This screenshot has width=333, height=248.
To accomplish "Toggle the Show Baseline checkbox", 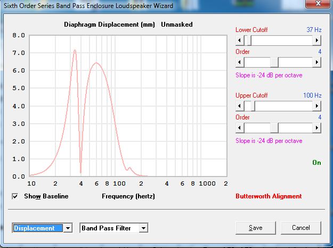I will pyautogui.click(x=15, y=196).
